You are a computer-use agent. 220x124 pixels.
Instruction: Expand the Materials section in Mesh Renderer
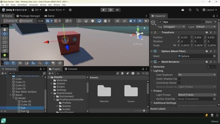point(152,67)
